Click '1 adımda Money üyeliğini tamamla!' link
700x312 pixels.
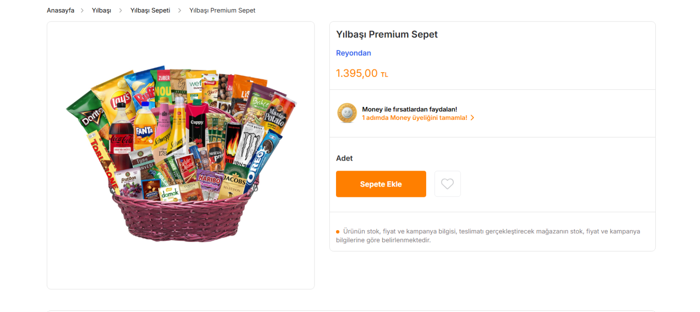click(x=414, y=118)
